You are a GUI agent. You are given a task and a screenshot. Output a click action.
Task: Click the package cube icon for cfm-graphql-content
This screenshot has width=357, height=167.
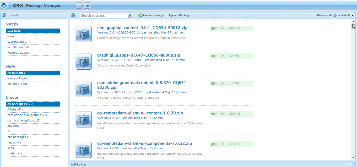coord(83,34)
